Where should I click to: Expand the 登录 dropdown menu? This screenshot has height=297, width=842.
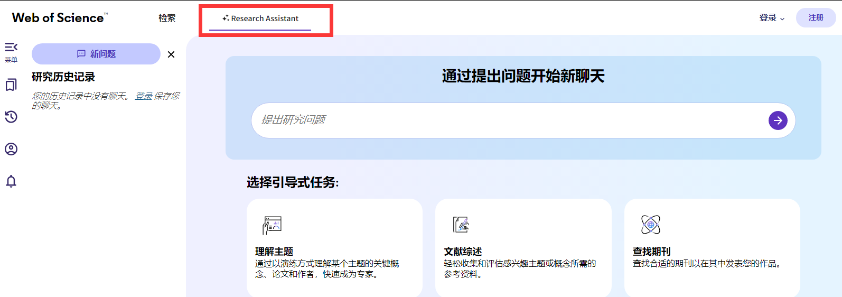(x=772, y=18)
